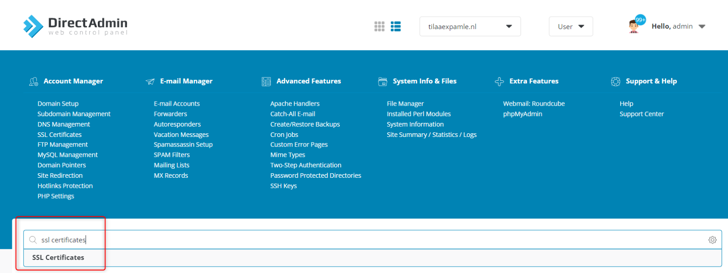
Task: Open Catch-All E-mail
Action: [293, 114]
